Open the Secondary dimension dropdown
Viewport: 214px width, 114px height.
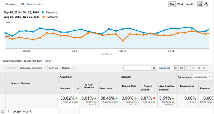33,68
